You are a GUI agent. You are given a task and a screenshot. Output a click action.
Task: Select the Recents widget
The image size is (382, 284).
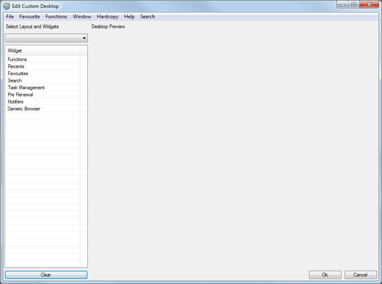click(x=16, y=66)
